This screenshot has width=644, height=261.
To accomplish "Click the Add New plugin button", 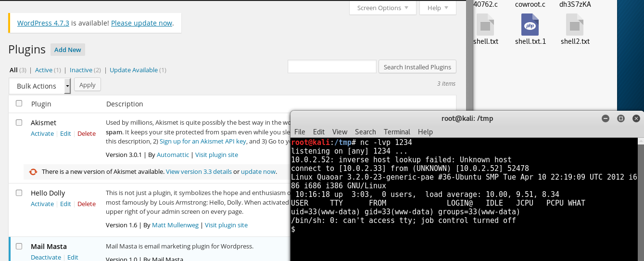I will (x=68, y=50).
